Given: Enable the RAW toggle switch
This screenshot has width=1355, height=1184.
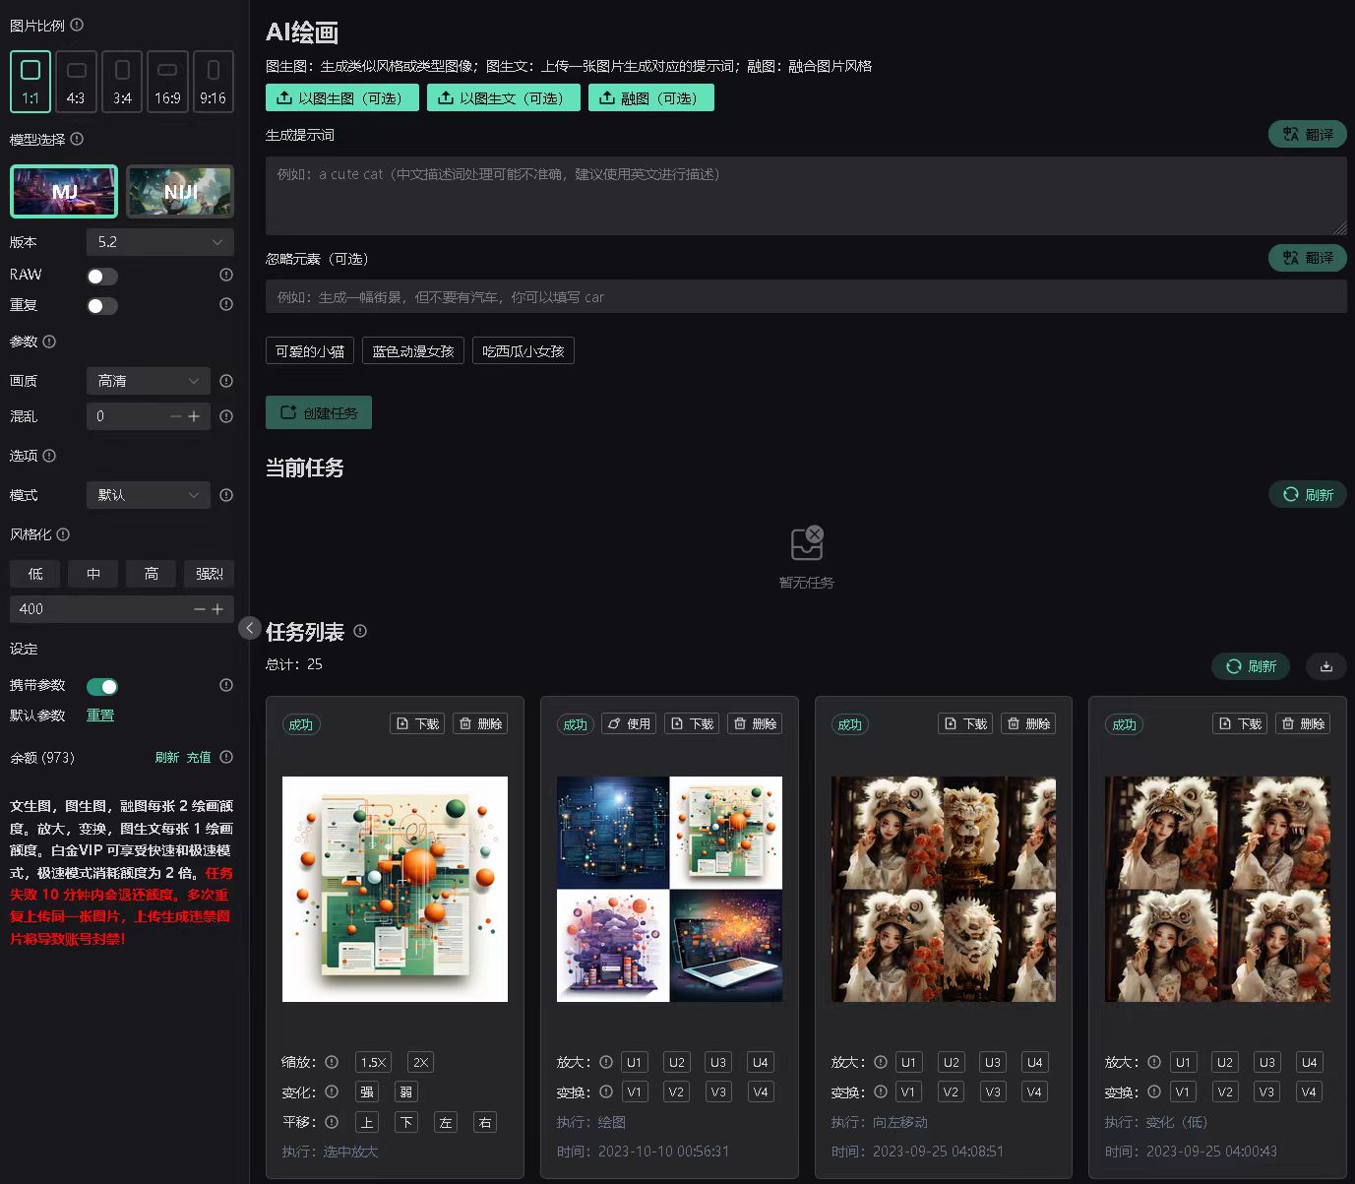Looking at the screenshot, I should tap(102, 277).
